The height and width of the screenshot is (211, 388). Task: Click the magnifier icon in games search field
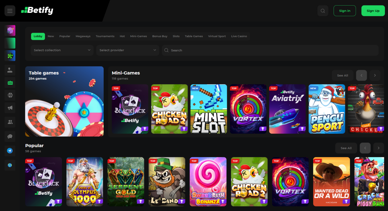(x=166, y=50)
